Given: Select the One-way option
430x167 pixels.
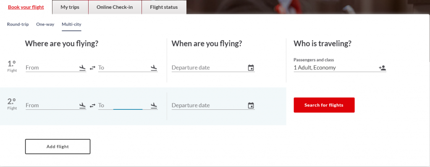Looking at the screenshot, I should point(45,24).
